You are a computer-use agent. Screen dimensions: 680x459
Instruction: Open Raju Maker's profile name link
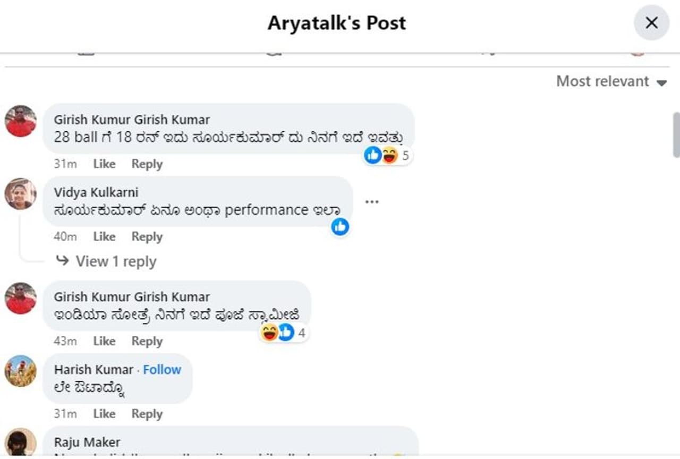pyautogui.click(x=87, y=442)
